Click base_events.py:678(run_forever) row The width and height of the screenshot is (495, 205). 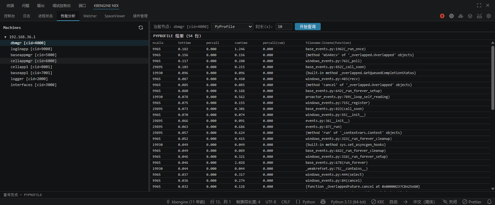tap(320, 162)
